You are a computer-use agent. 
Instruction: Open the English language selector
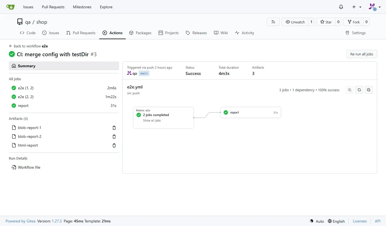336,221
